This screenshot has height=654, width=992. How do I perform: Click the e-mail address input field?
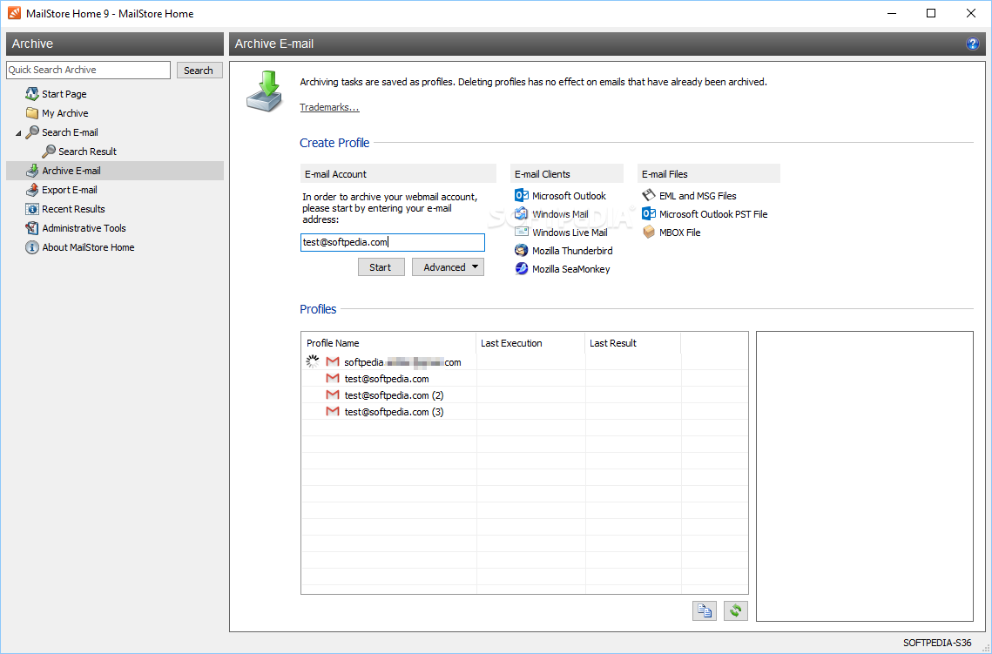coord(392,242)
